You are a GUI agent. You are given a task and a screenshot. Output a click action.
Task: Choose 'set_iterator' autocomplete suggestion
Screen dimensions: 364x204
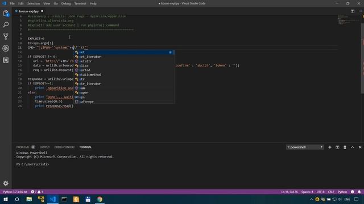coord(124,57)
